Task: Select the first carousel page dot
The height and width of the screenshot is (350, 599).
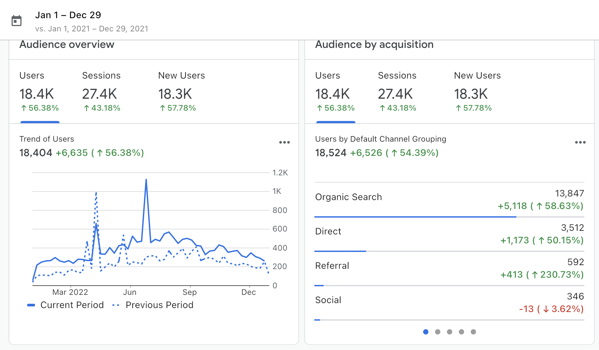Action: click(426, 332)
